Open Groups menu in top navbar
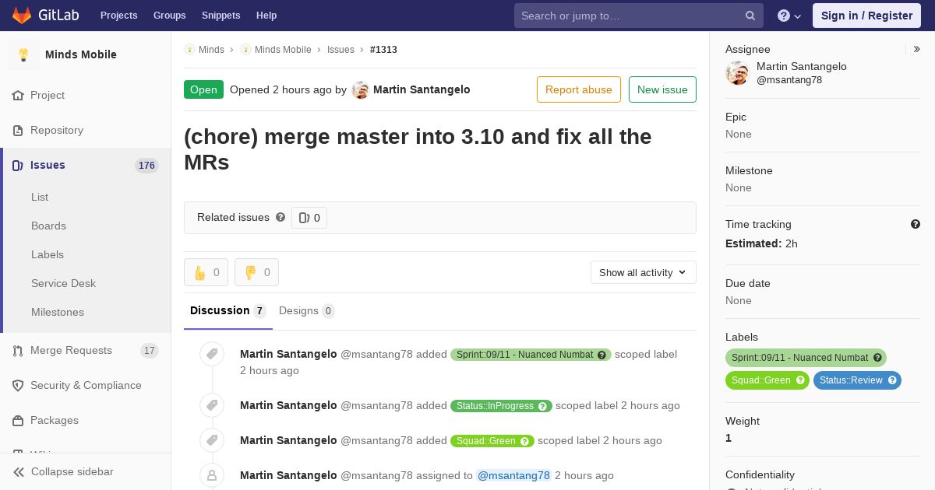The width and height of the screenshot is (935, 490). coord(170,16)
